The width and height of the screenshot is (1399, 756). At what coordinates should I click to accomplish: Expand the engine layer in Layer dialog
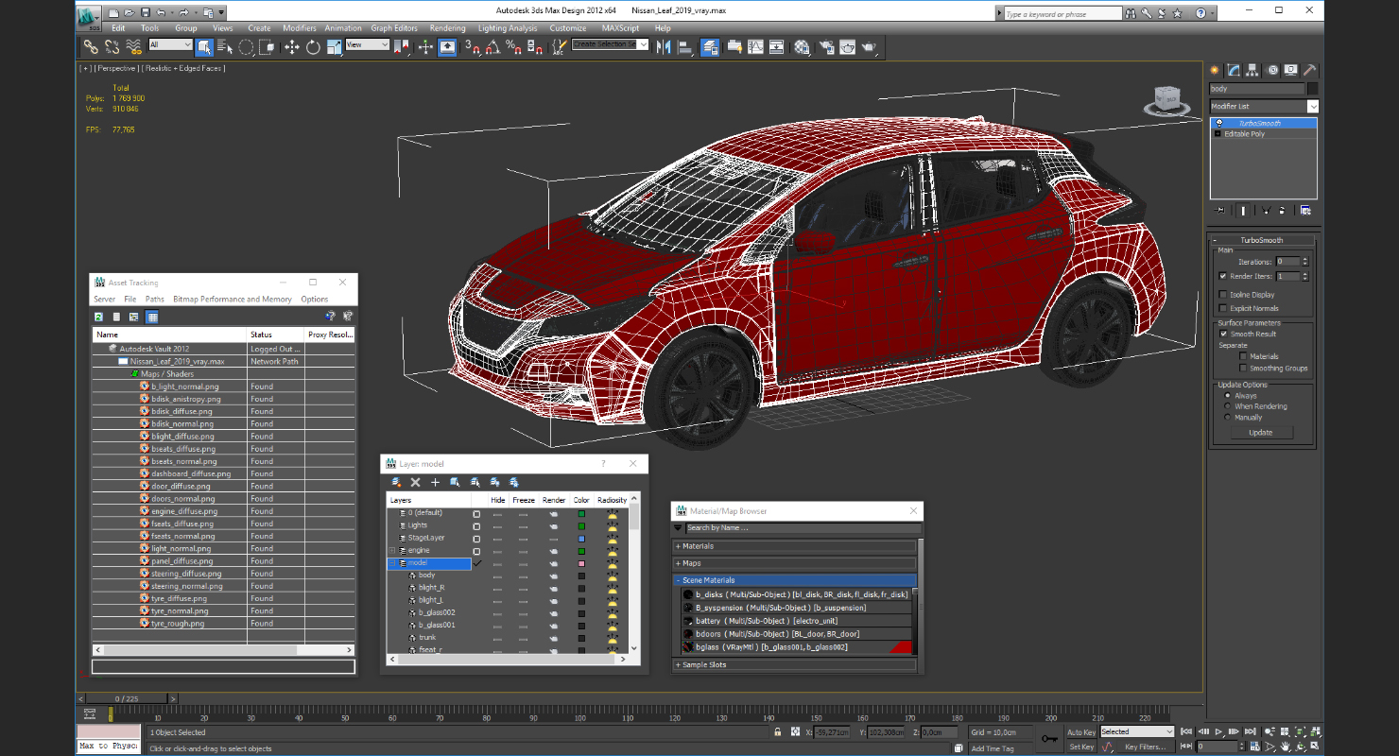point(392,550)
